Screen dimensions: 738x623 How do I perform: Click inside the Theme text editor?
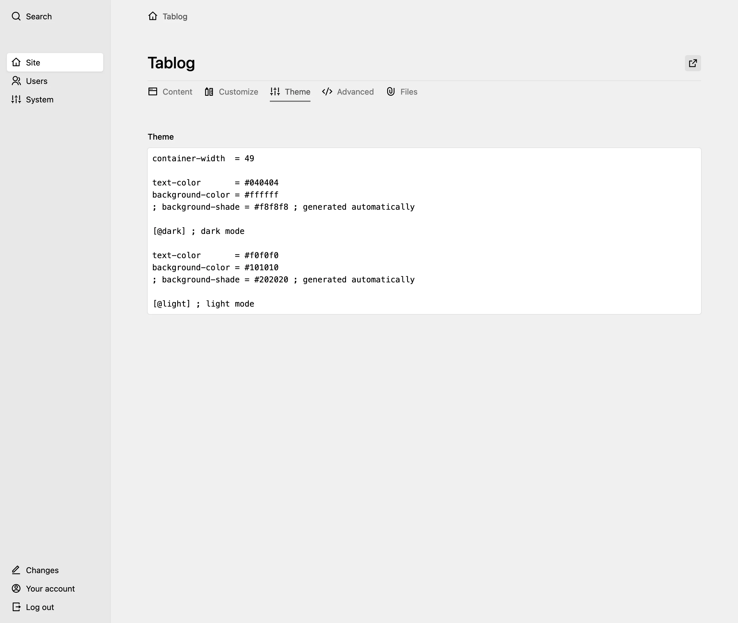423,231
